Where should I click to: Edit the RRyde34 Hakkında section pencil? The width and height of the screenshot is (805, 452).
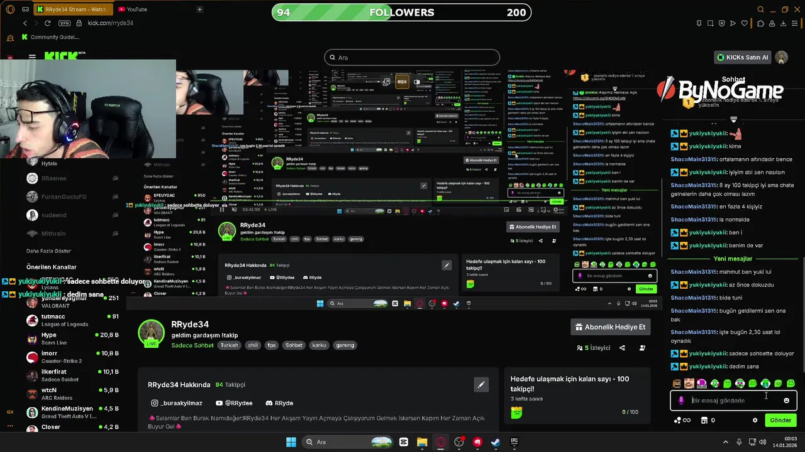point(481,385)
